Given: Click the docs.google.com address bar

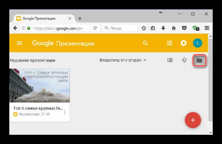Looking at the screenshot, I should click(x=58, y=28).
